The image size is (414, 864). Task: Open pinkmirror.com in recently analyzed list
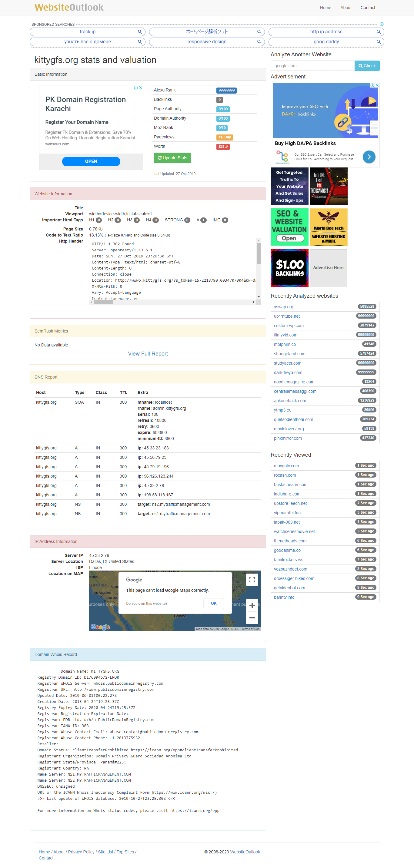288,439
